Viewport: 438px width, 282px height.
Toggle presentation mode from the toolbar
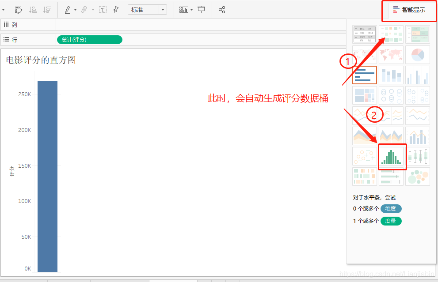pos(202,9)
